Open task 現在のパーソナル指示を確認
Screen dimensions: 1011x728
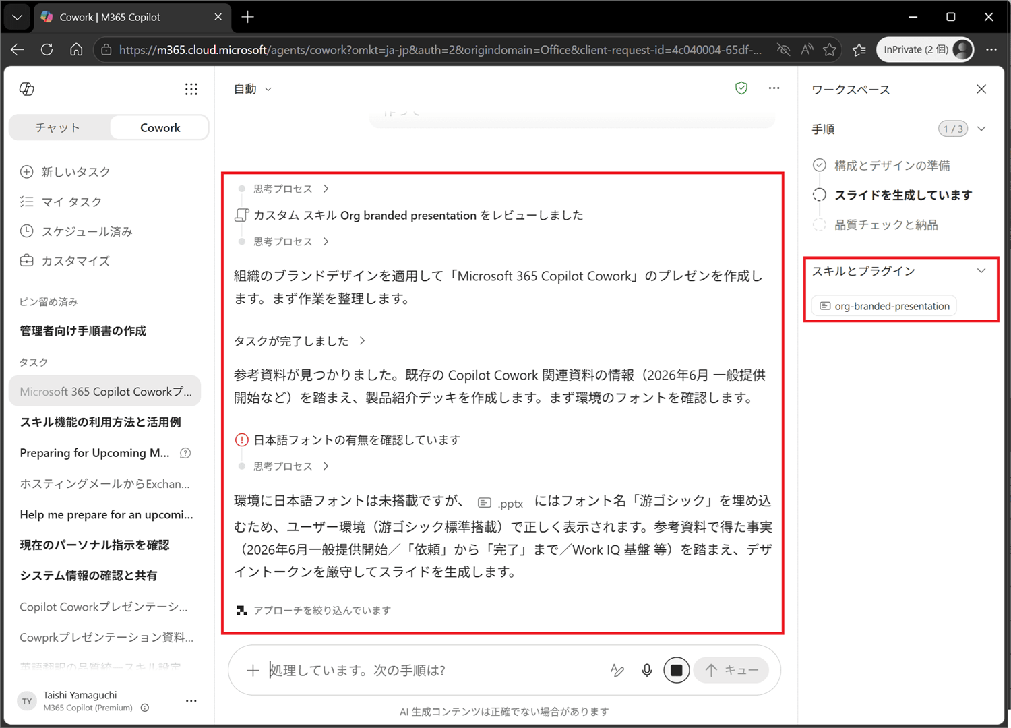(x=94, y=545)
